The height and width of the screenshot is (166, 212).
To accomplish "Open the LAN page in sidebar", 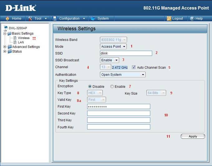I will tap(21, 42).
